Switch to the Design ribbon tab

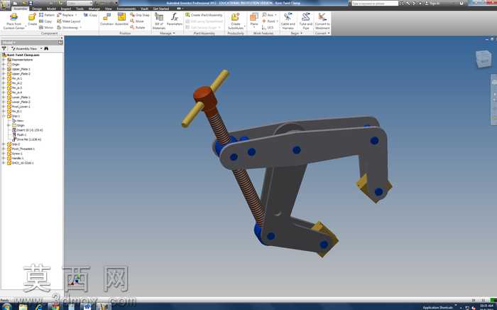[x=37, y=9]
